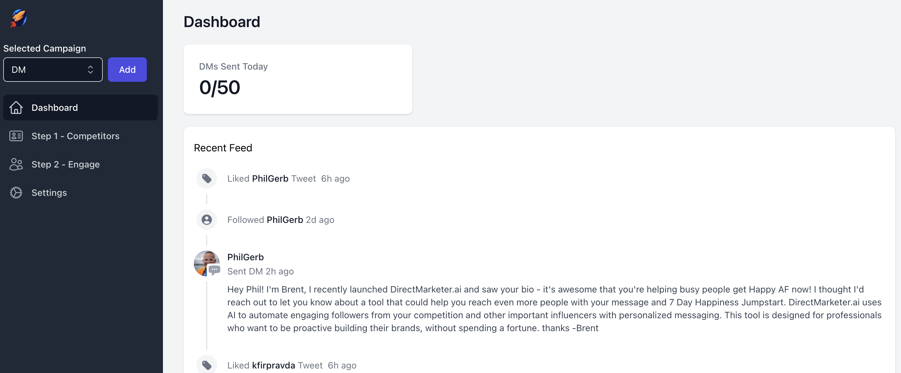Viewport: 901px width, 373px height.
Task: Click the campaign selector up-down chevrons
Action: [90, 70]
